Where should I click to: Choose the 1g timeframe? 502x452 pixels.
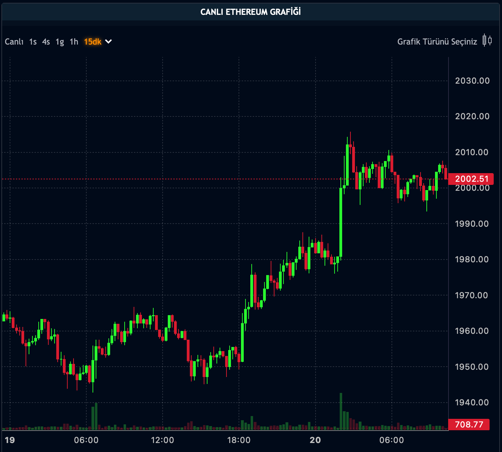tap(60, 42)
